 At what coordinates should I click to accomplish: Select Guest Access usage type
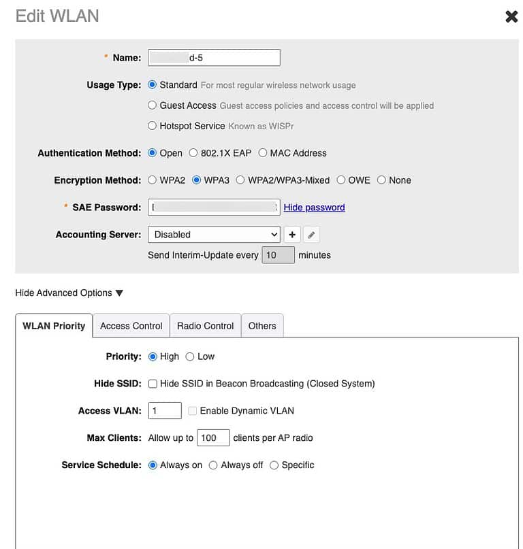(152, 105)
